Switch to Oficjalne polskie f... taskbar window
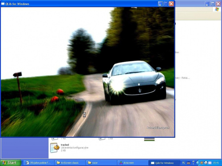Screen dimensions: 222x166 click(x=39, y=163)
